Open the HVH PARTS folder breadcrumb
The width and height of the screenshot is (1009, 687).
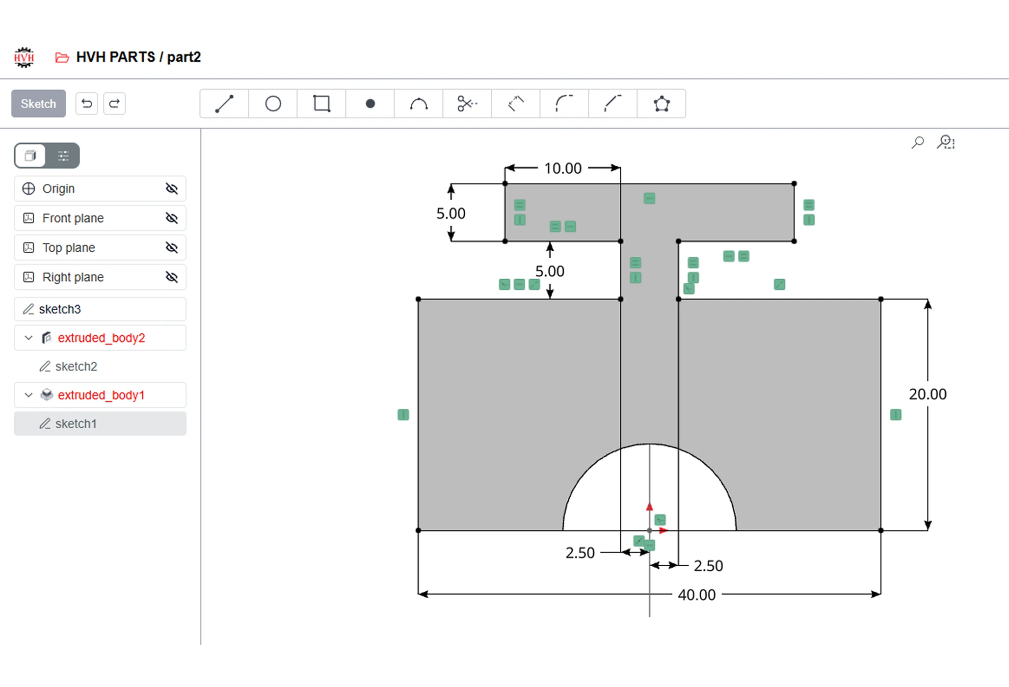tap(115, 57)
